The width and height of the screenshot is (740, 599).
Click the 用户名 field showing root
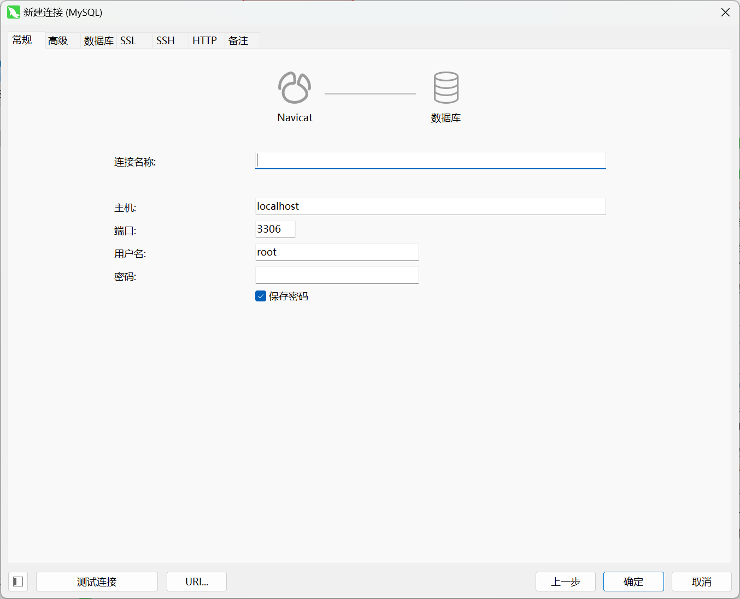tap(337, 252)
